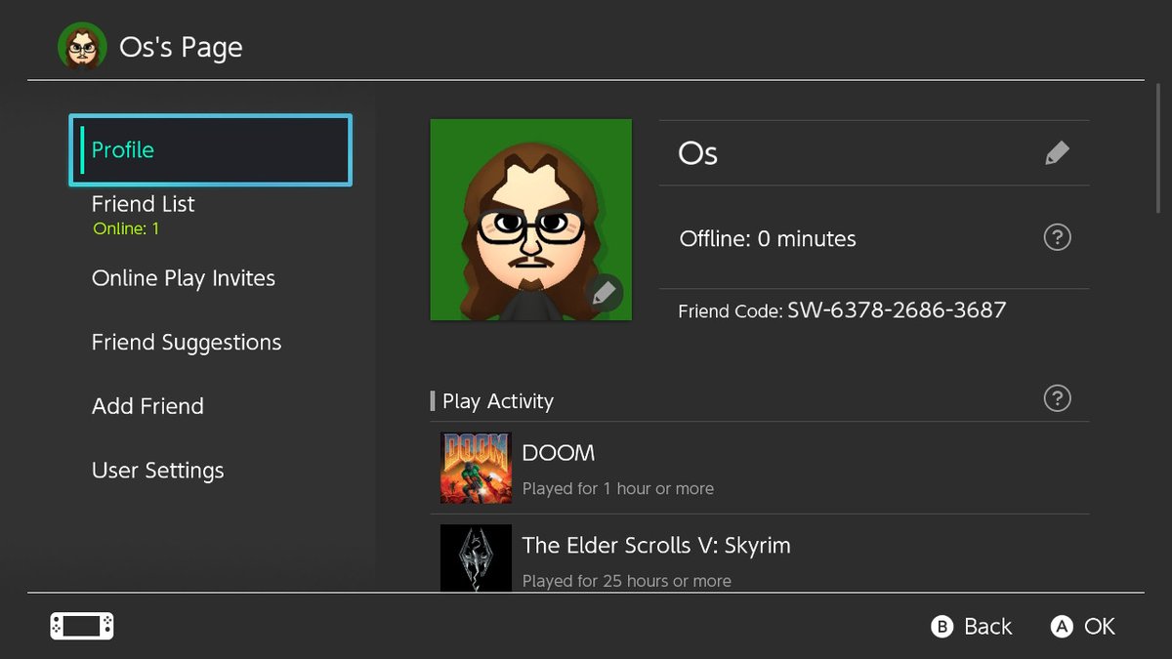The height and width of the screenshot is (659, 1172).
Task: Click the large Mii profile picture
Action: (x=531, y=220)
